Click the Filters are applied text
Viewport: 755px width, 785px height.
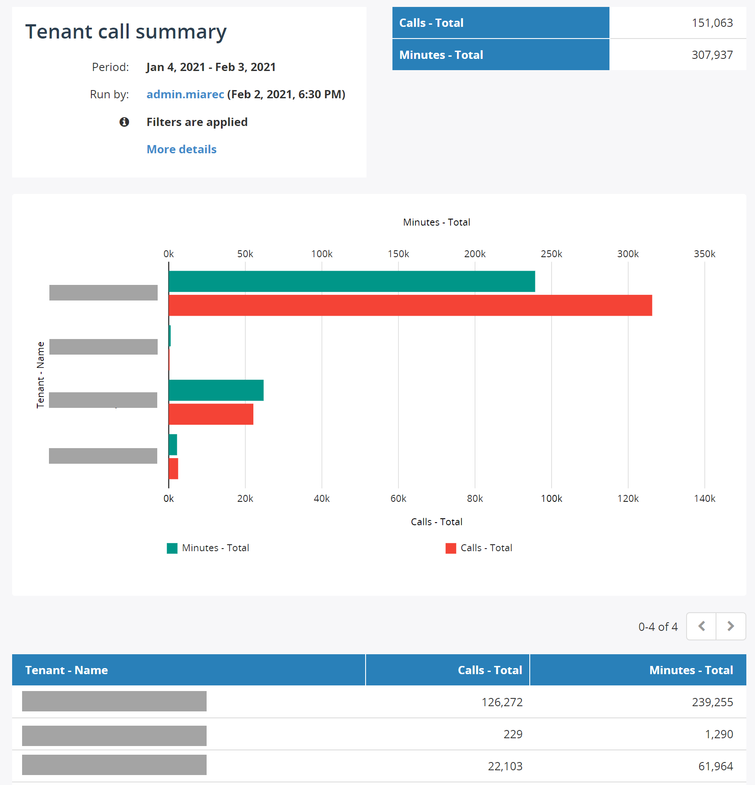pyautogui.click(x=197, y=122)
